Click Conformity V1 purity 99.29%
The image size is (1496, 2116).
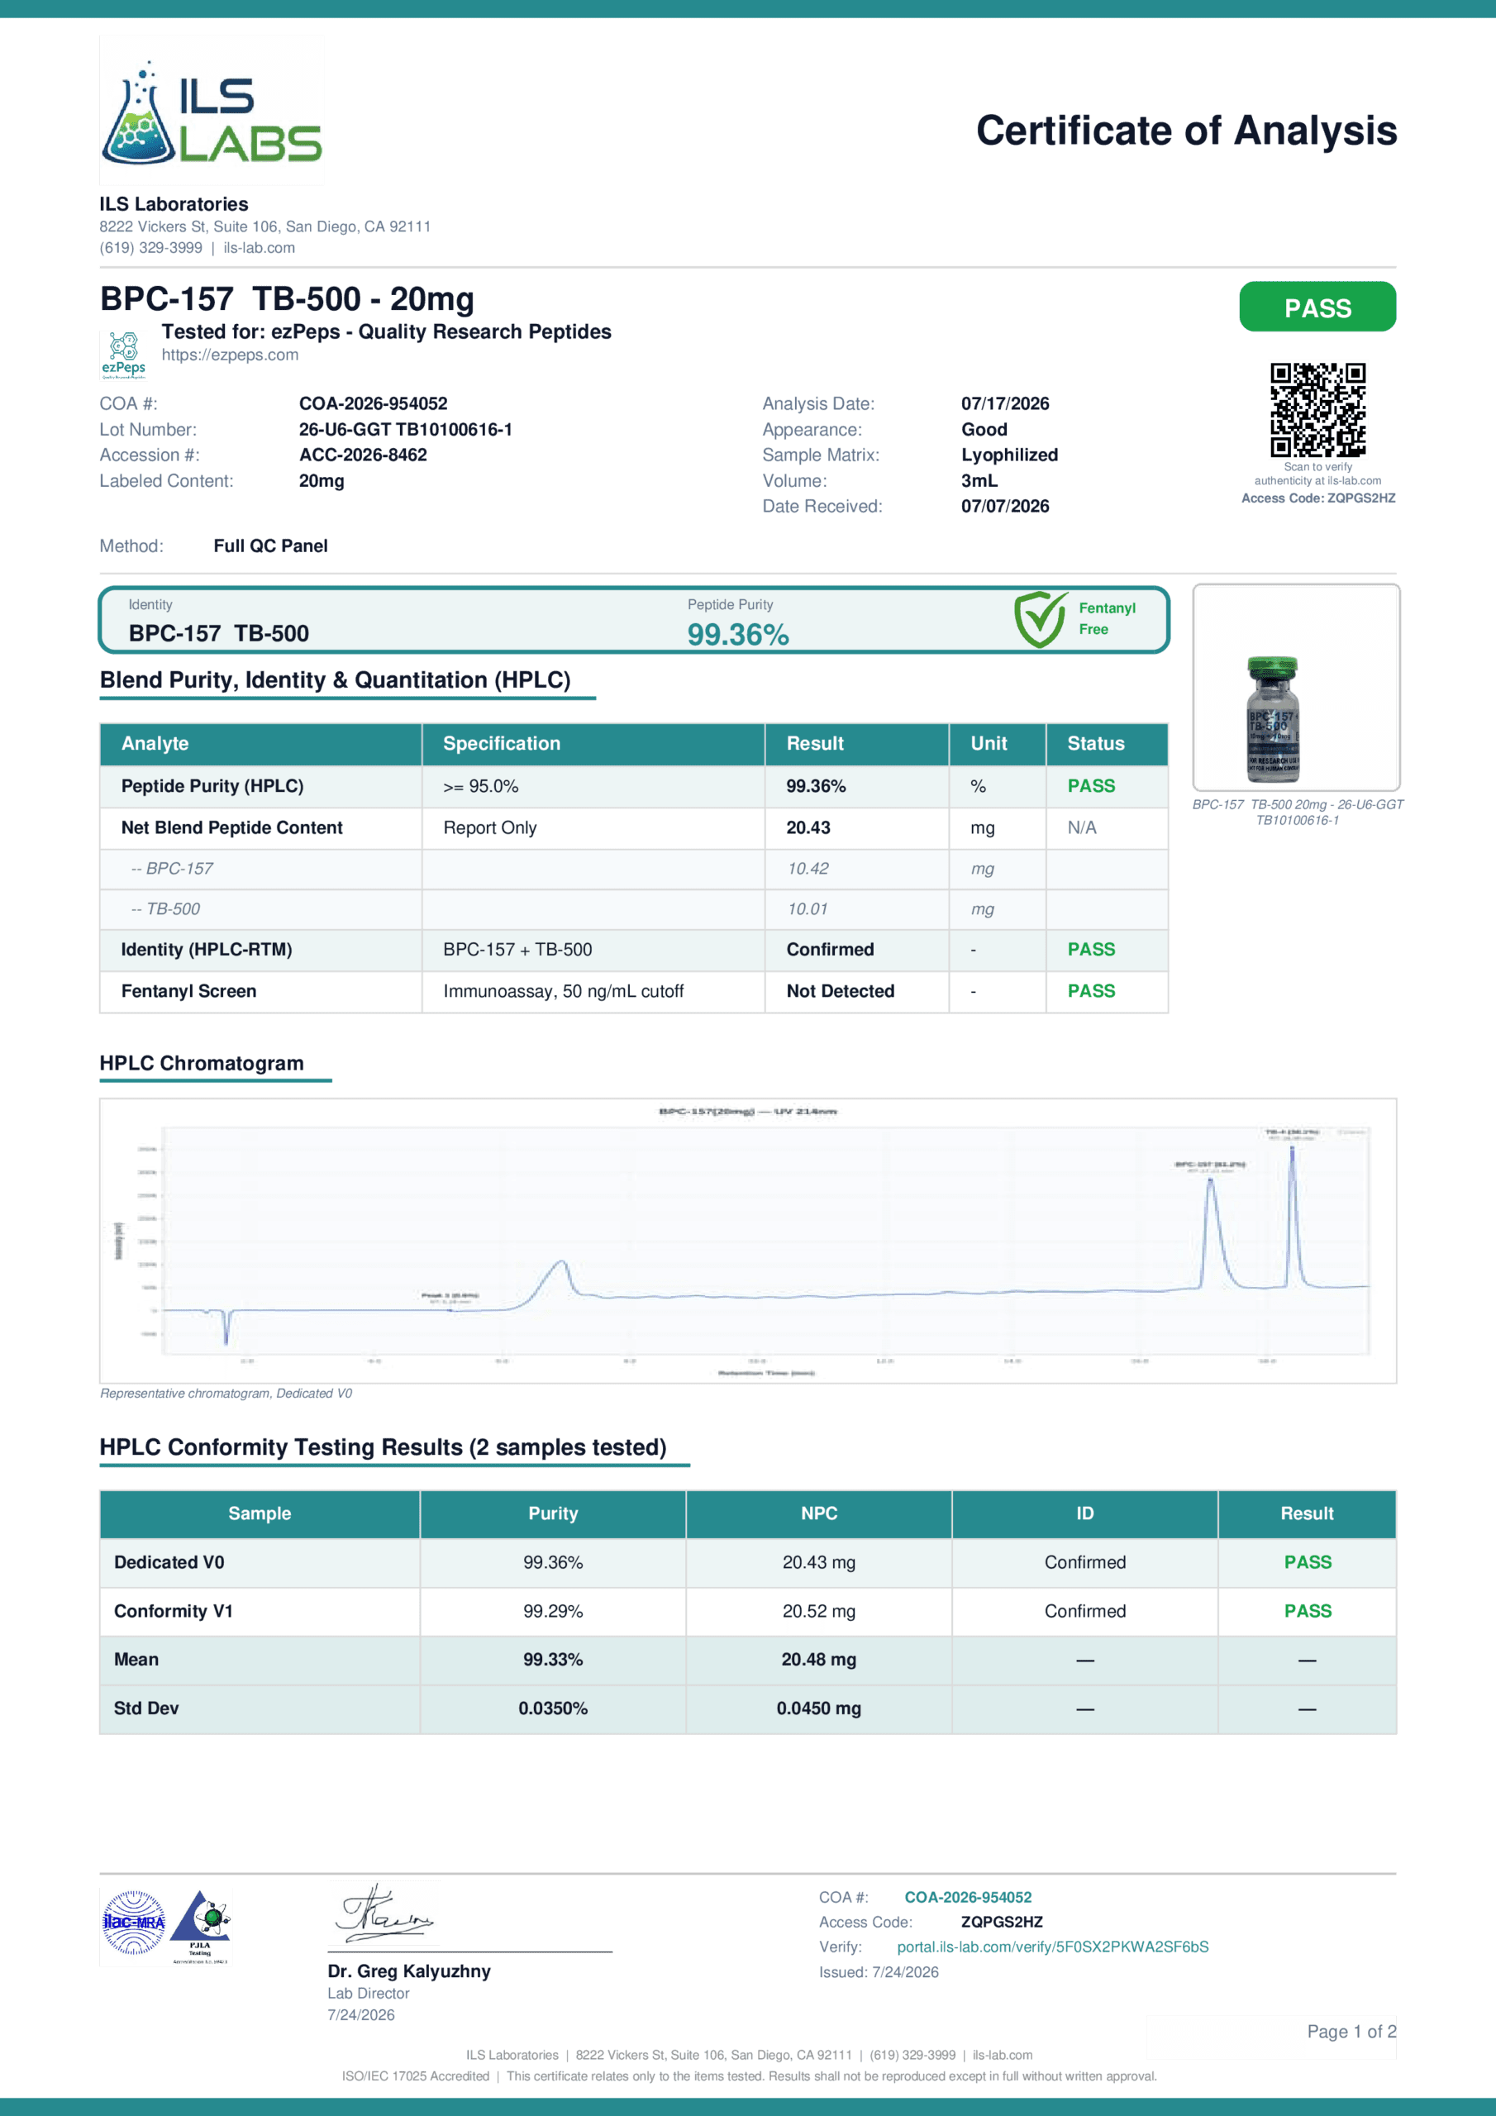click(552, 1611)
